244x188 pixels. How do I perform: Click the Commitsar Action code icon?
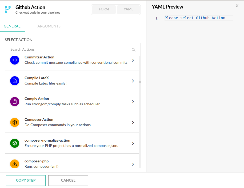coord(15,60)
